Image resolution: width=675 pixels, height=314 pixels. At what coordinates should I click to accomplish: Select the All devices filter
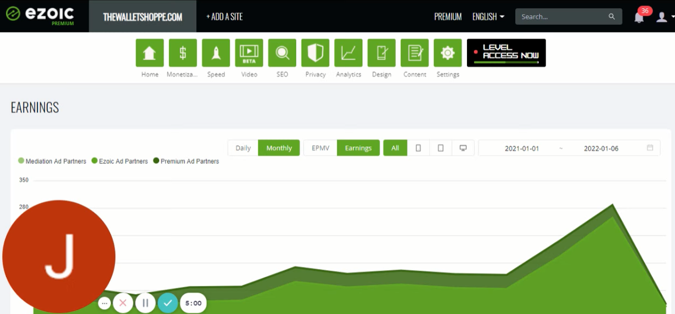coord(395,148)
